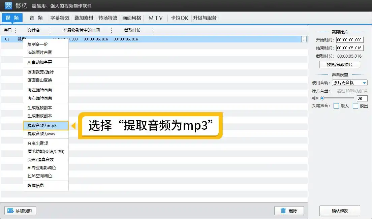The width and height of the screenshot is (372, 219).
Task: Open 媒体信息 from context menu
Action: (46, 186)
